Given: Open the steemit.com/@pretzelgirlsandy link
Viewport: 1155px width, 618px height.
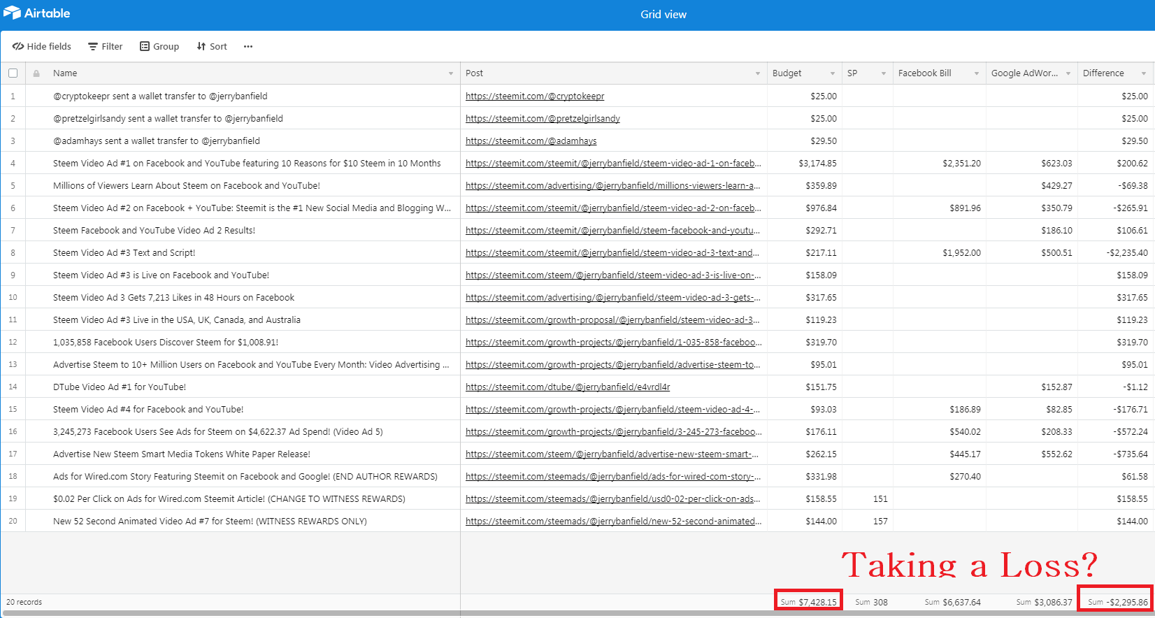Looking at the screenshot, I should pyautogui.click(x=543, y=118).
